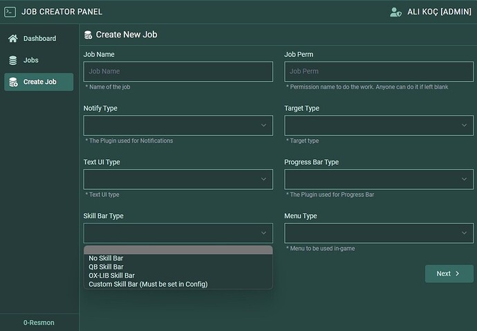477x331 pixels.
Task: Click the '* Text UI type' hint
Action: click(102, 195)
